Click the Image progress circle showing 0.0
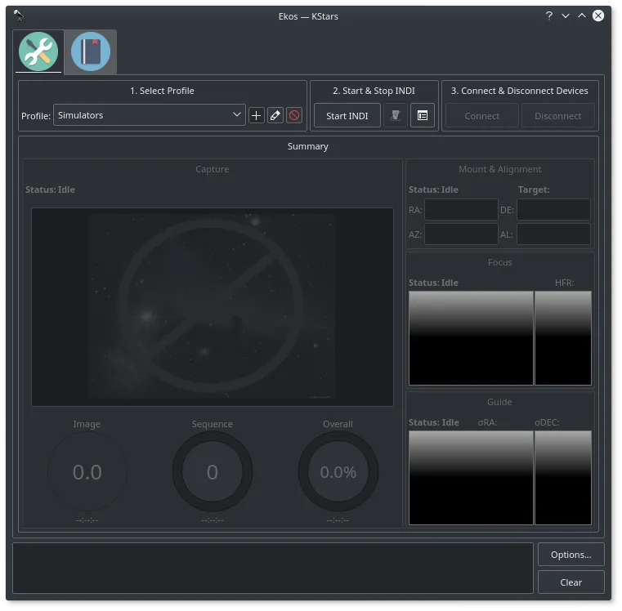 click(x=87, y=471)
